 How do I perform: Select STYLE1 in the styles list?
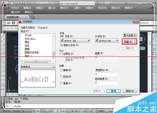click(x=28, y=35)
